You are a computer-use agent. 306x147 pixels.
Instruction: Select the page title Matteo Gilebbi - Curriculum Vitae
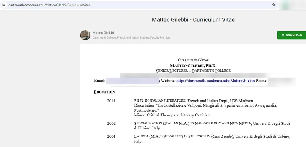pos(193,20)
